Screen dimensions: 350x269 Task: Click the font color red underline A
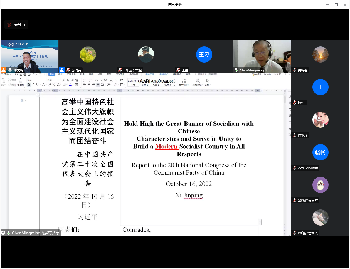70,85
